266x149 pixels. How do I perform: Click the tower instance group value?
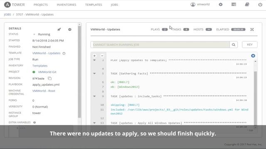[37, 113]
